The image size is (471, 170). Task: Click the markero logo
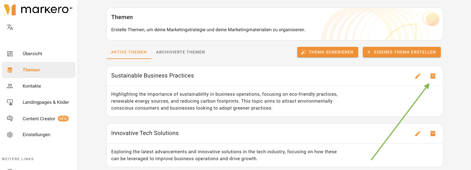coord(38,10)
